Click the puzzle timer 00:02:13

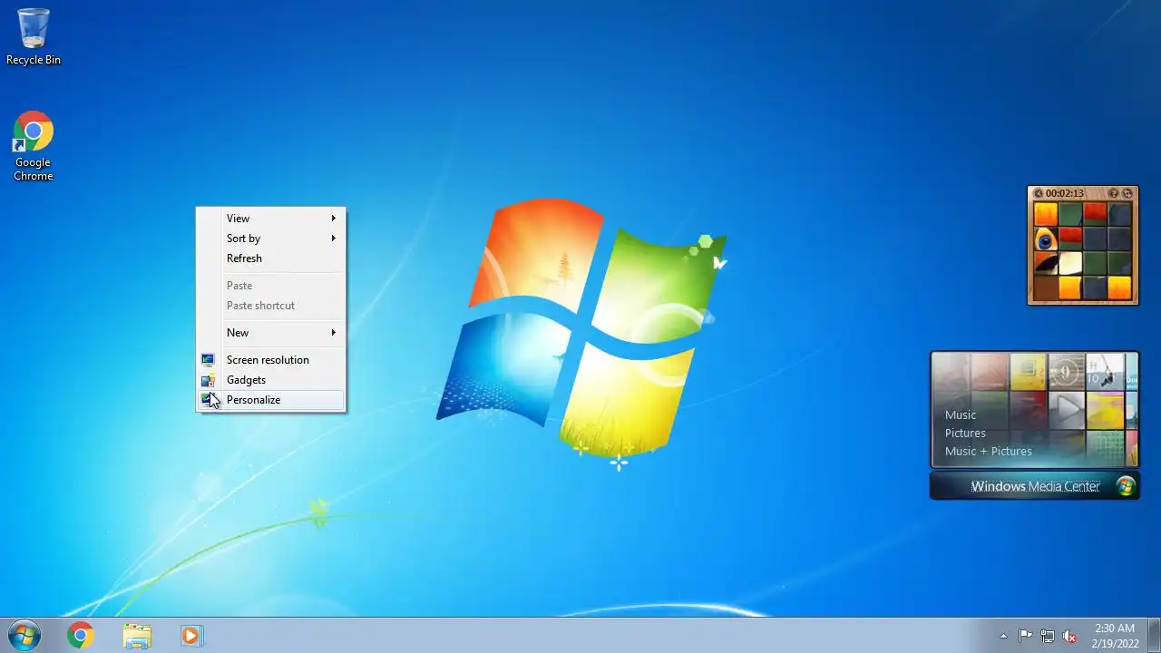tap(1065, 193)
